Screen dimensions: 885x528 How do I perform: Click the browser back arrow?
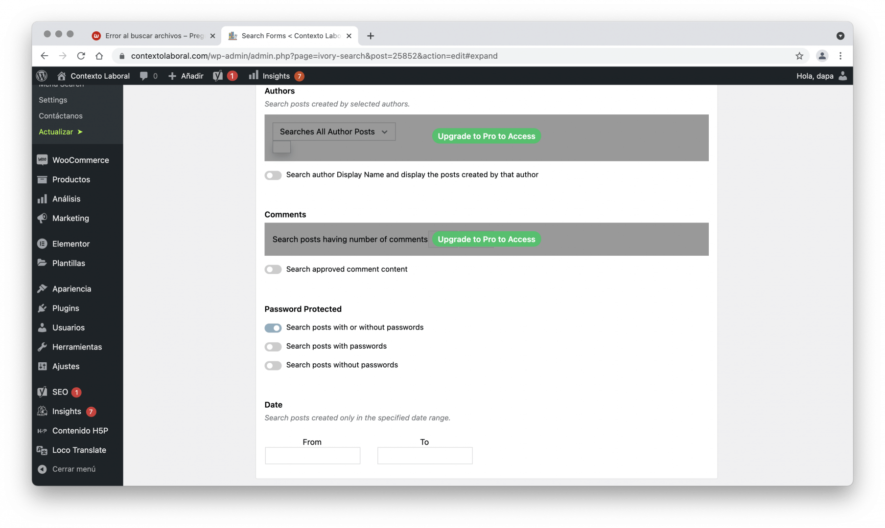click(x=45, y=56)
